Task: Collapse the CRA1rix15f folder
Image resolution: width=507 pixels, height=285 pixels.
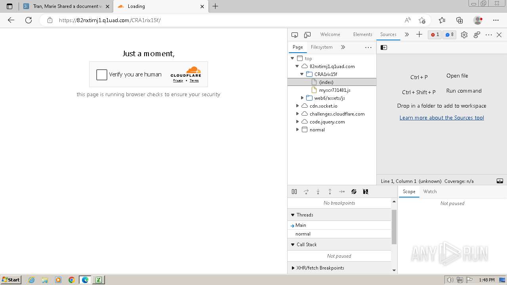Action: pos(302,74)
